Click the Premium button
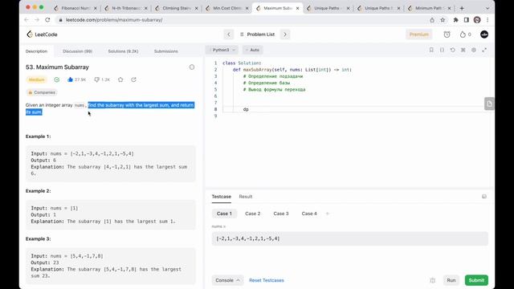Screen dimensions: 514x289 419,35
